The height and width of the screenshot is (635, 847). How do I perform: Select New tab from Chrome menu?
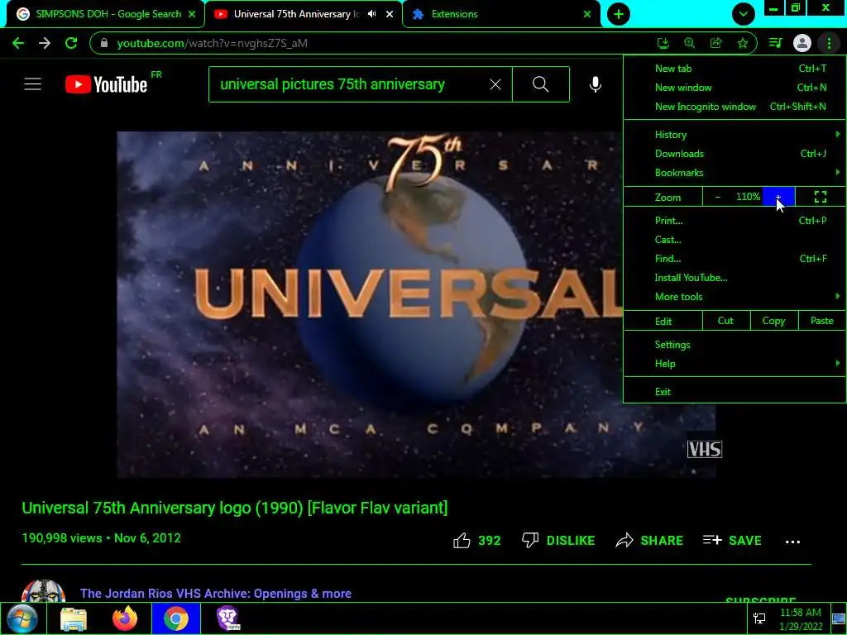click(x=735, y=69)
